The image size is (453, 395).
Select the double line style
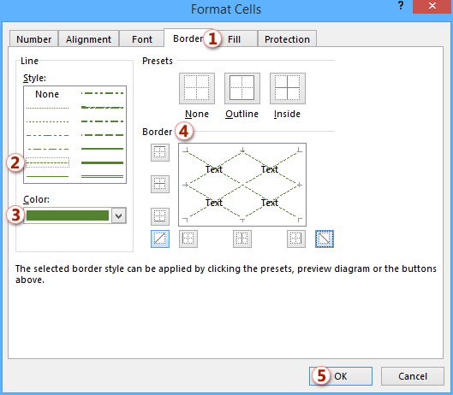click(x=102, y=176)
